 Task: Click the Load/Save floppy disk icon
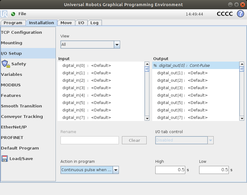(5, 158)
